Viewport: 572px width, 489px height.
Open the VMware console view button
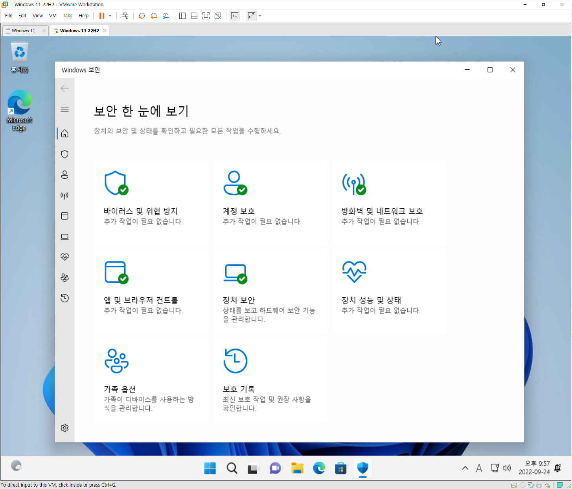click(235, 16)
